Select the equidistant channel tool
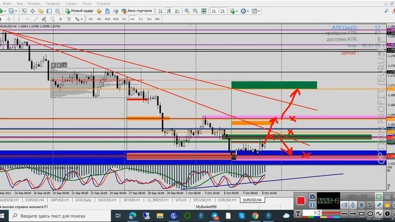Screen dimensions: 395x222 click(44, 19)
